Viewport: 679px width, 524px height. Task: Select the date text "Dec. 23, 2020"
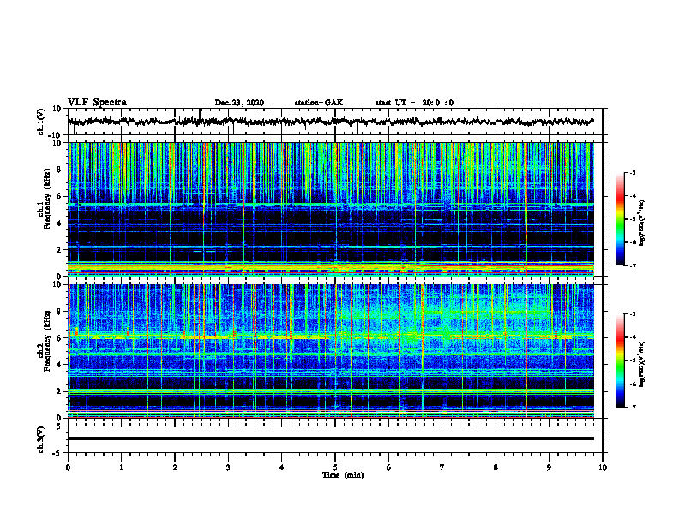pos(239,103)
